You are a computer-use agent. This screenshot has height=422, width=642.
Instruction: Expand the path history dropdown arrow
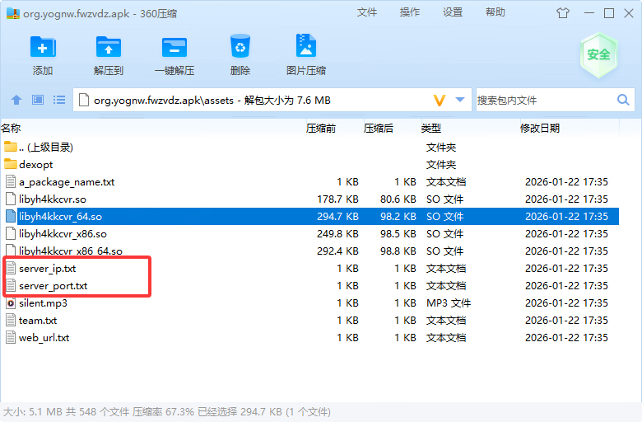click(x=460, y=100)
